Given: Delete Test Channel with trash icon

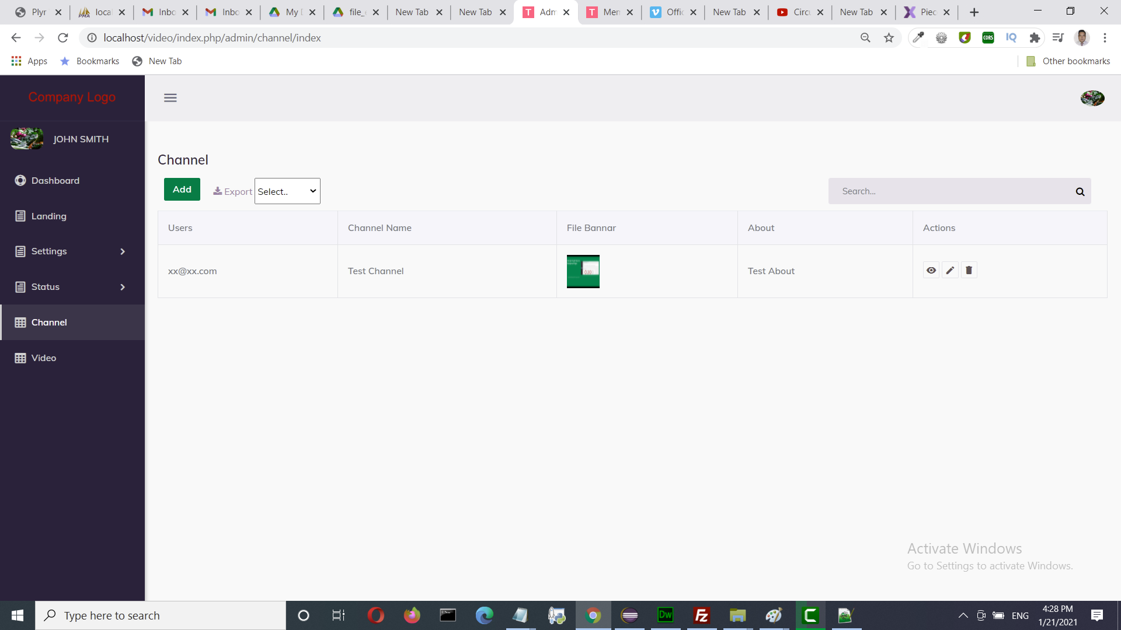Looking at the screenshot, I should tap(969, 270).
